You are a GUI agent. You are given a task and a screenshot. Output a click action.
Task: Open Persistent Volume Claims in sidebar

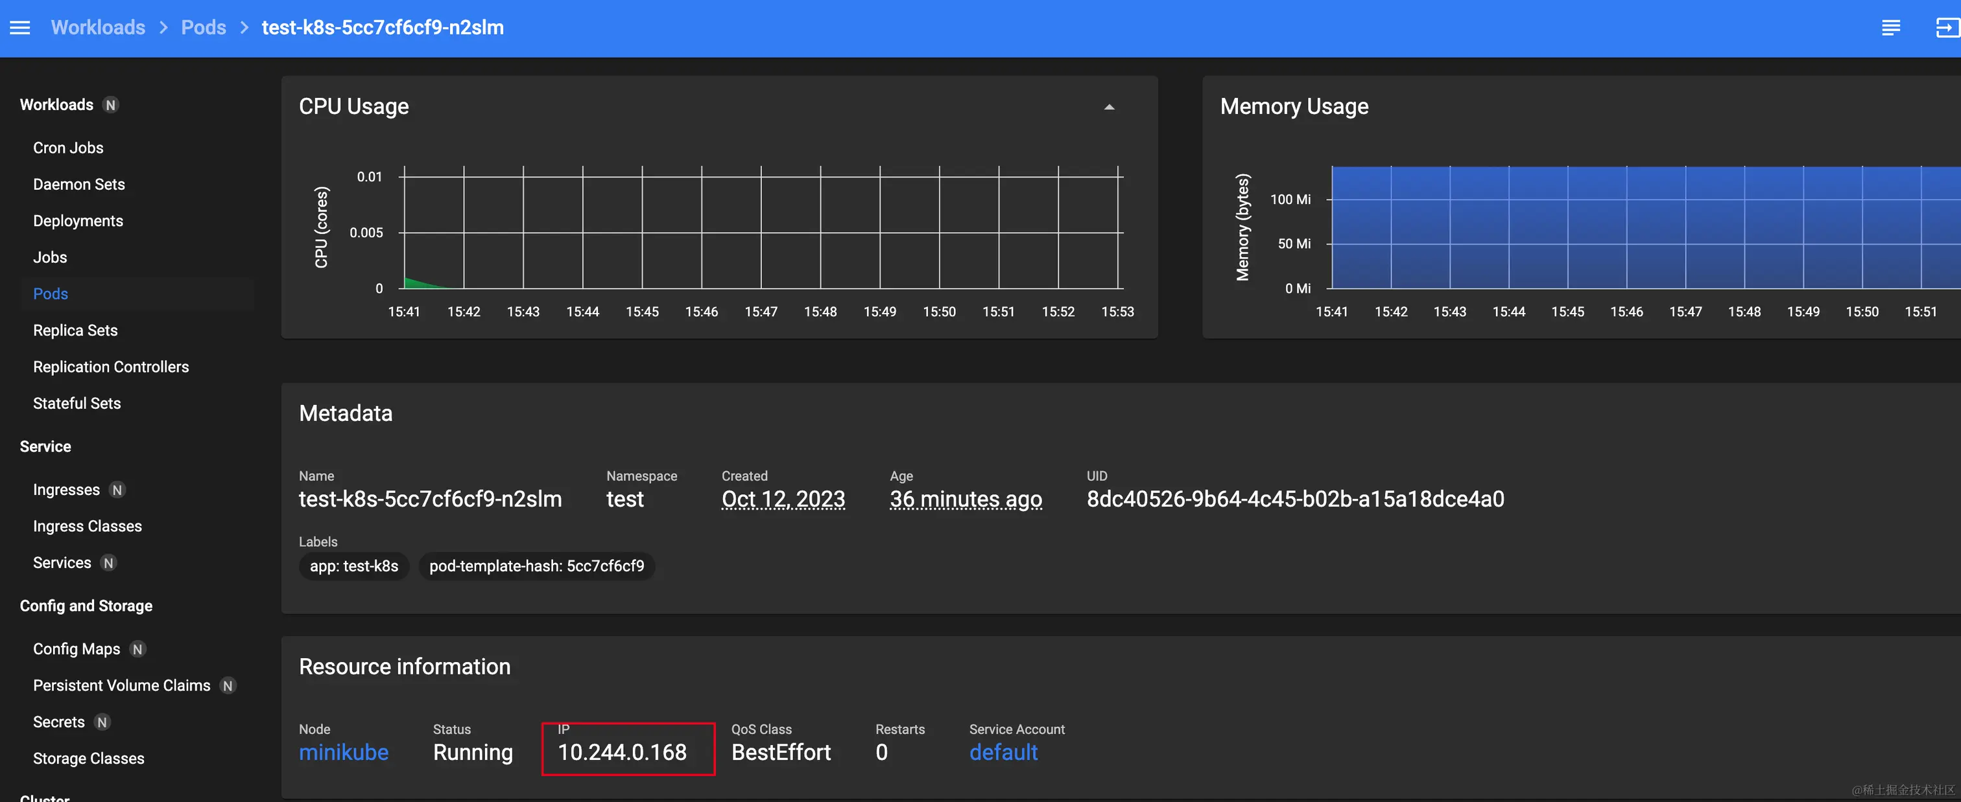click(x=121, y=685)
